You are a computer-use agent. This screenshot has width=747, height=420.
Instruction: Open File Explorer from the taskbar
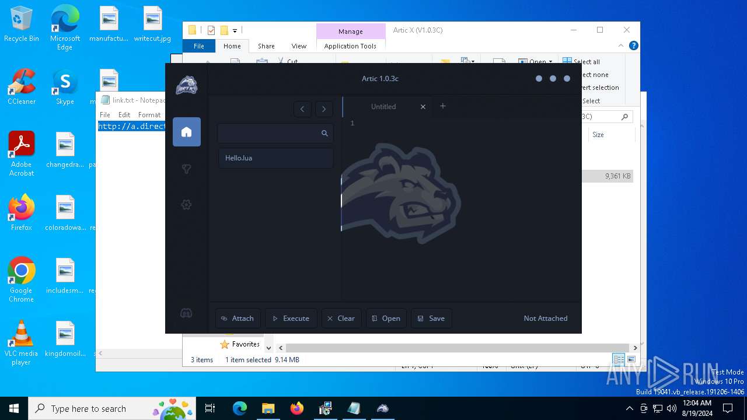[x=268, y=408]
